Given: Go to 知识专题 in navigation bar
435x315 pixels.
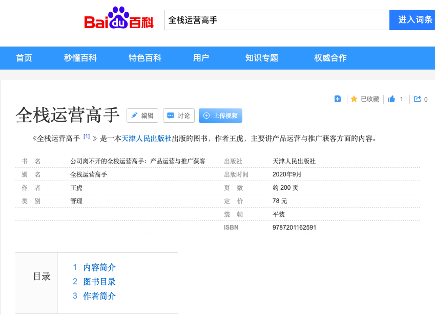Looking at the screenshot, I should (x=262, y=58).
